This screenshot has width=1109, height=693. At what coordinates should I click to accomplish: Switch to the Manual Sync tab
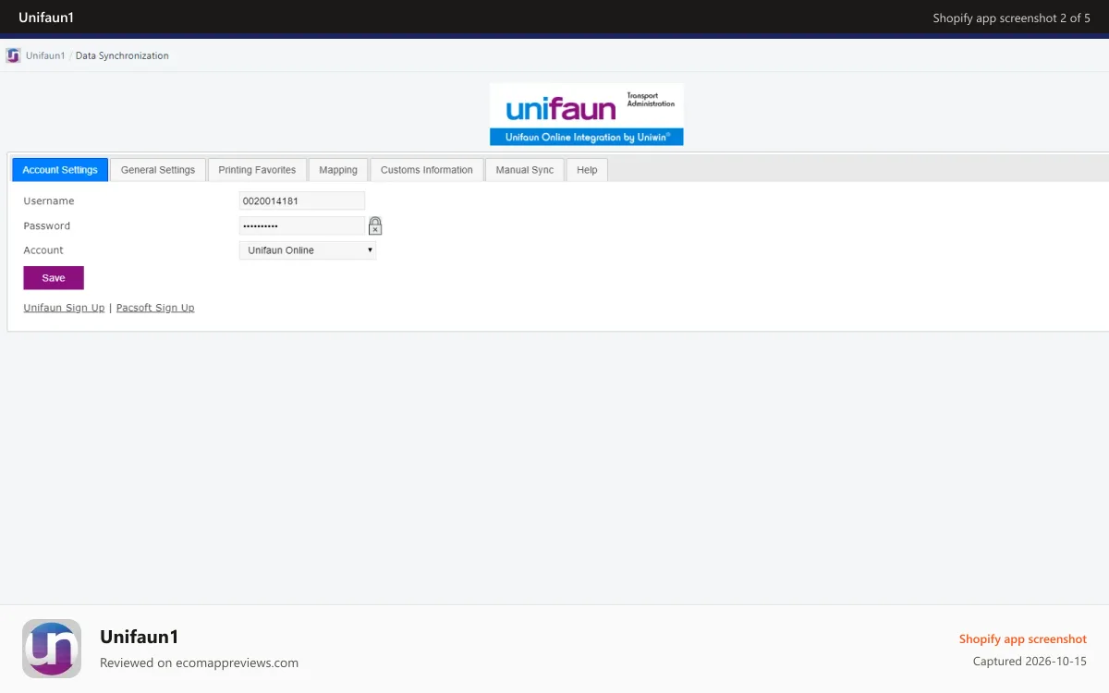[x=525, y=170]
